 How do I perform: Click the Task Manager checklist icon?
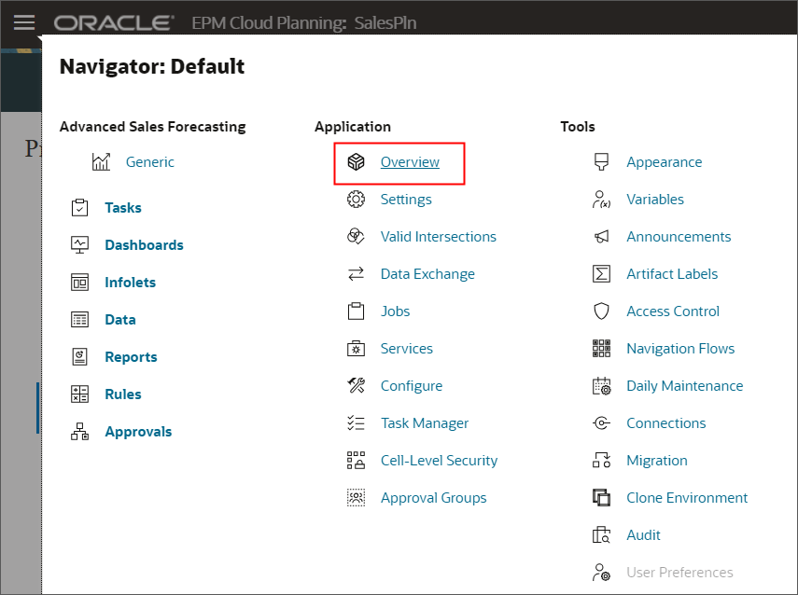(x=356, y=422)
